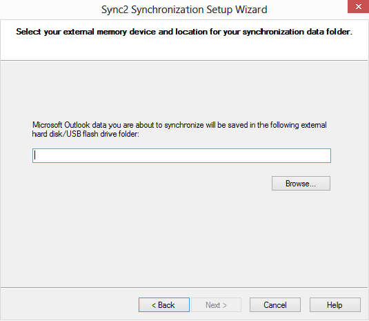Click the Sync2 Synchronization Setup Wizard title
This screenshot has width=369, height=321.
pyautogui.click(x=184, y=10)
